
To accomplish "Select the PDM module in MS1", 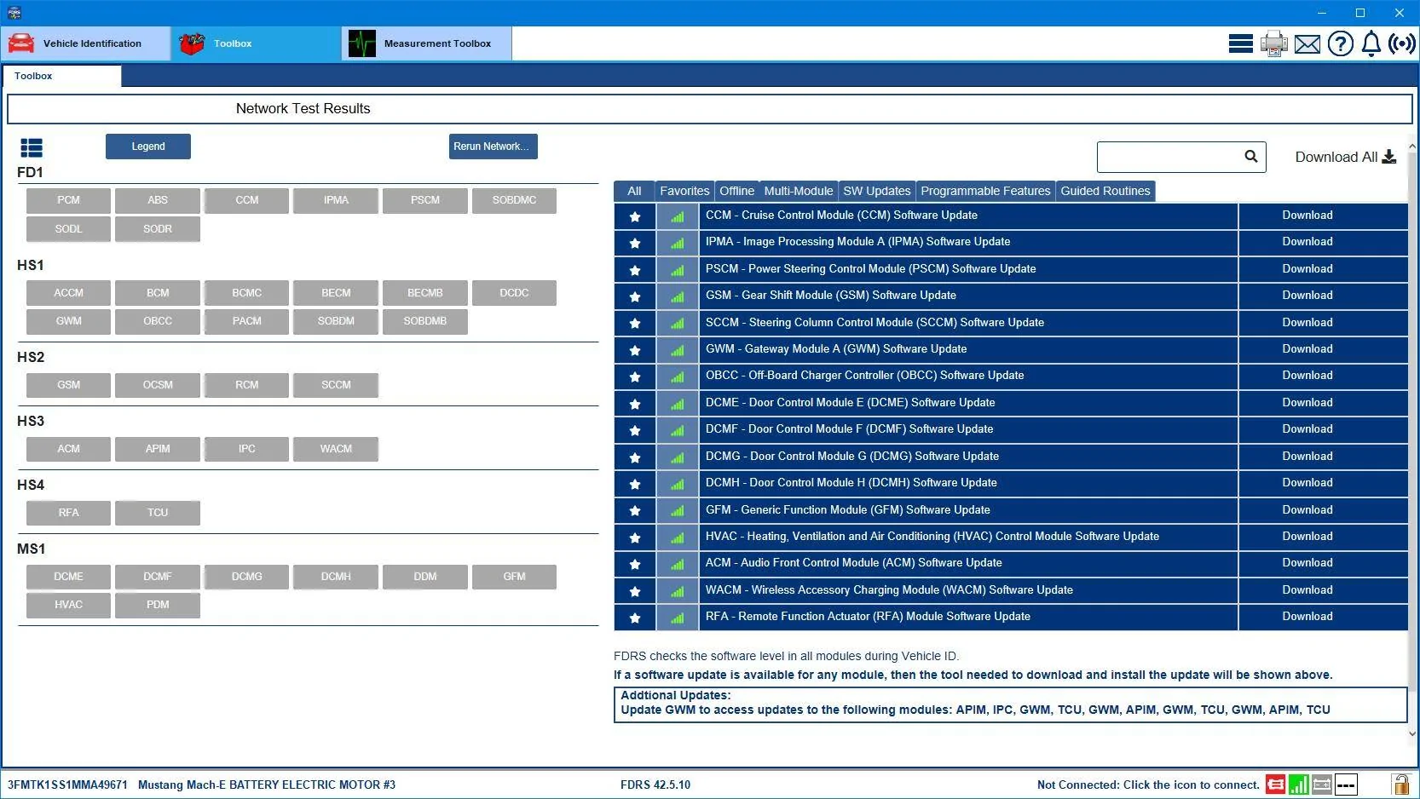I will [158, 605].
